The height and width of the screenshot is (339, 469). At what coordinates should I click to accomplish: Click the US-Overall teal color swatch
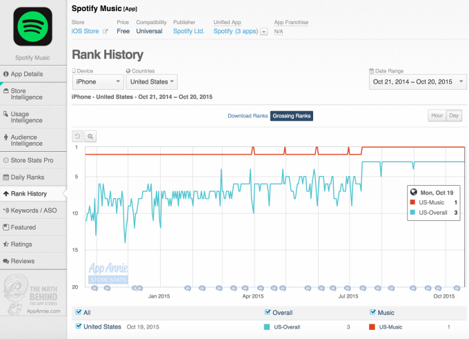[267, 327]
